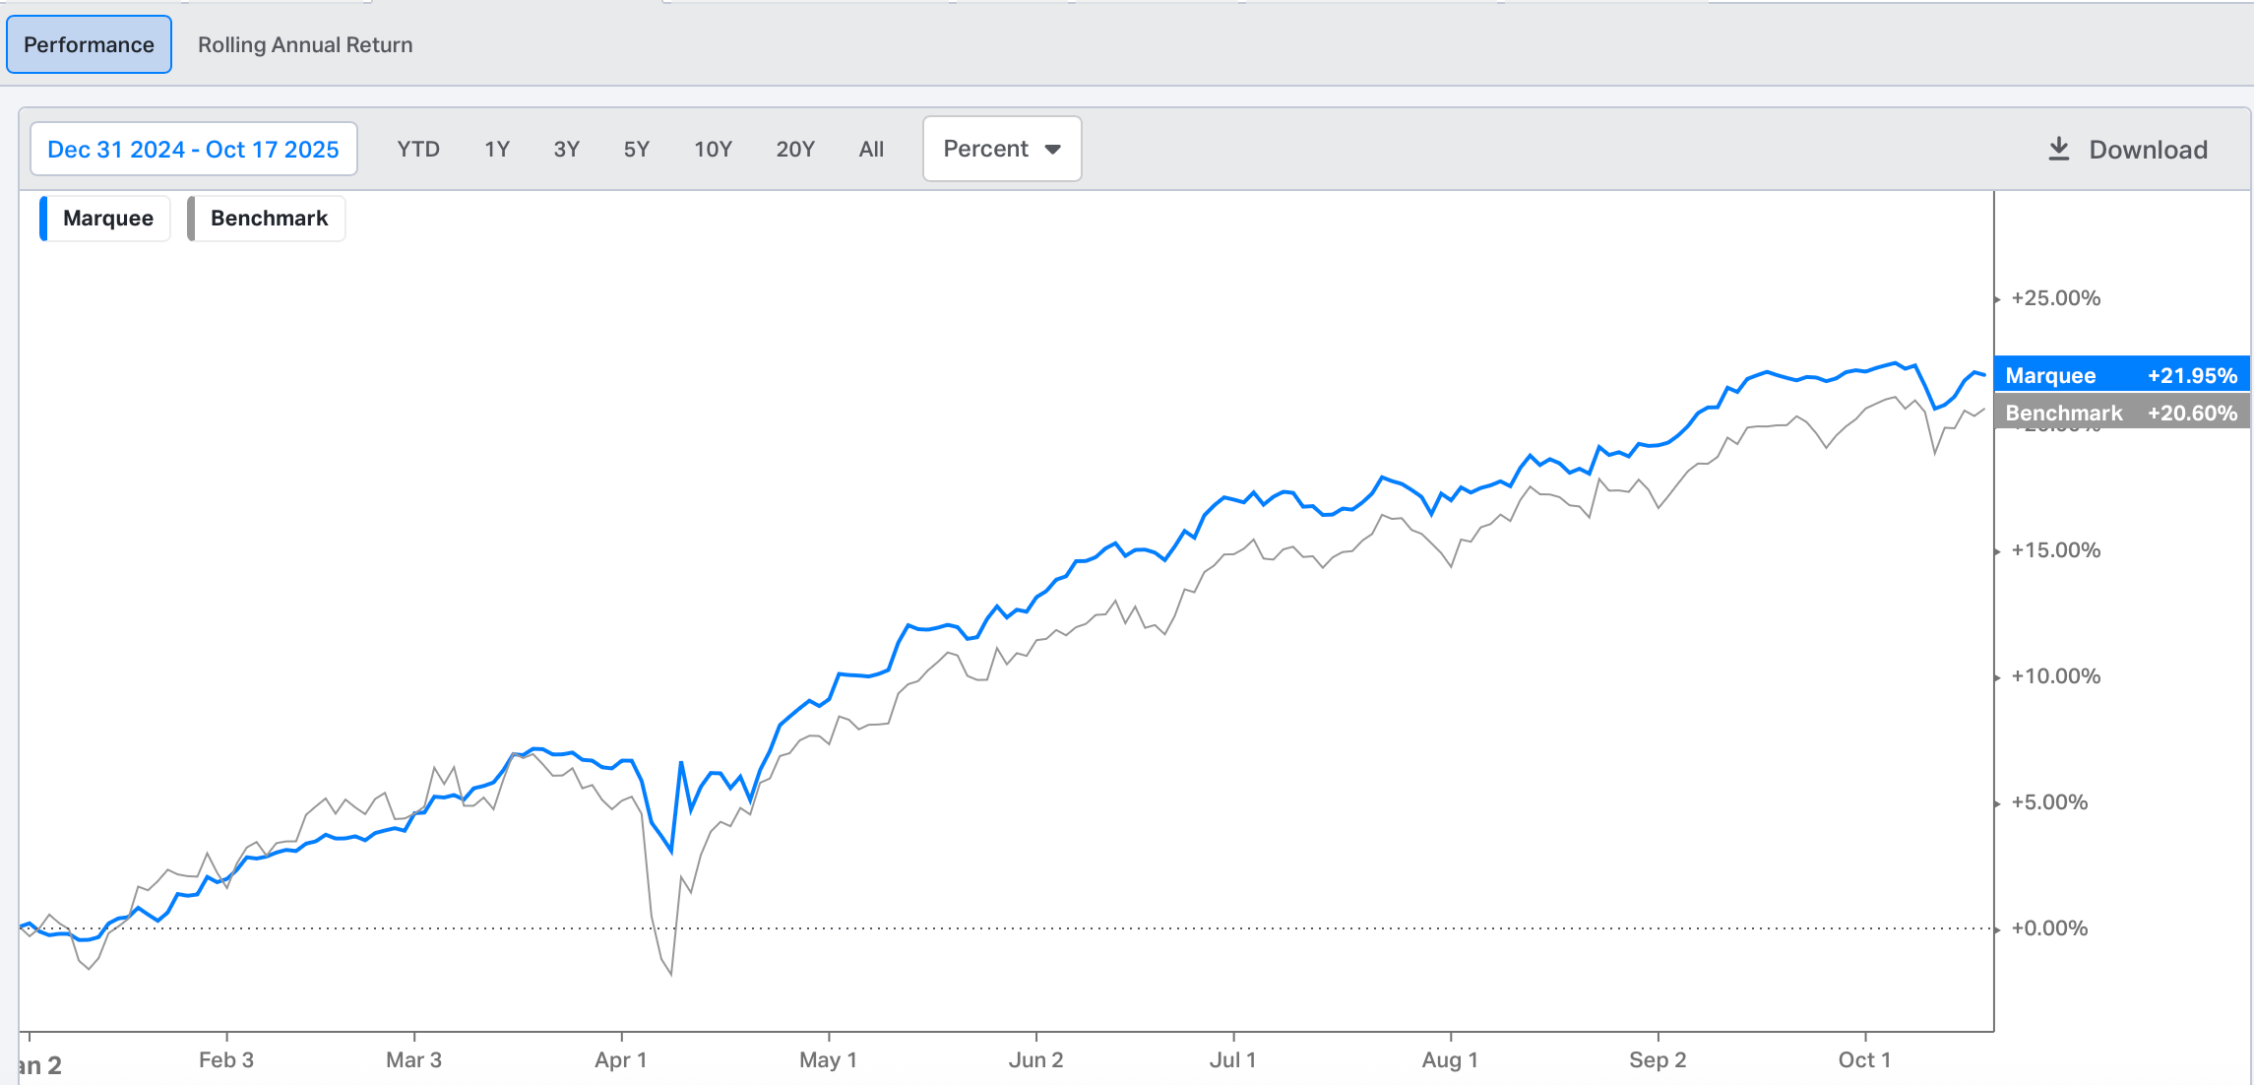Select the 20Y time range

tap(795, 149)
